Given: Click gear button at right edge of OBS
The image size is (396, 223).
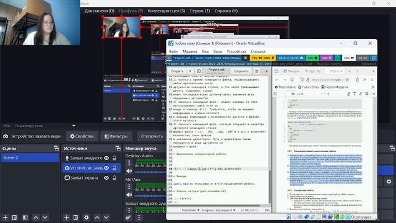Looking at the screenshot, I should (x=389, y=181).
